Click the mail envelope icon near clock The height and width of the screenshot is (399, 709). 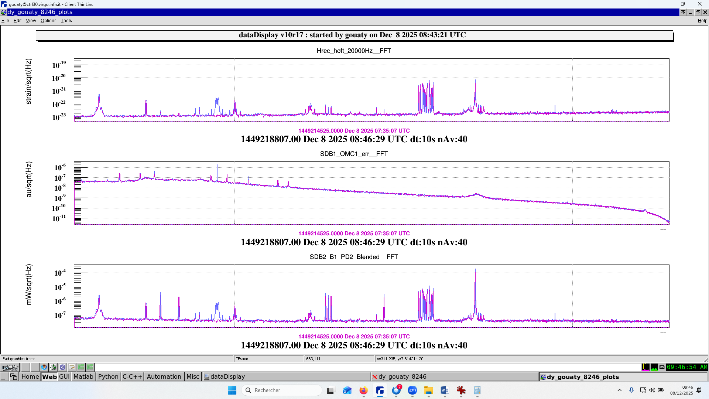tap(662, 367)
